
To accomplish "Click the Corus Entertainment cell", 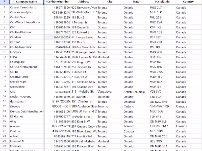I will coord(27,67).
